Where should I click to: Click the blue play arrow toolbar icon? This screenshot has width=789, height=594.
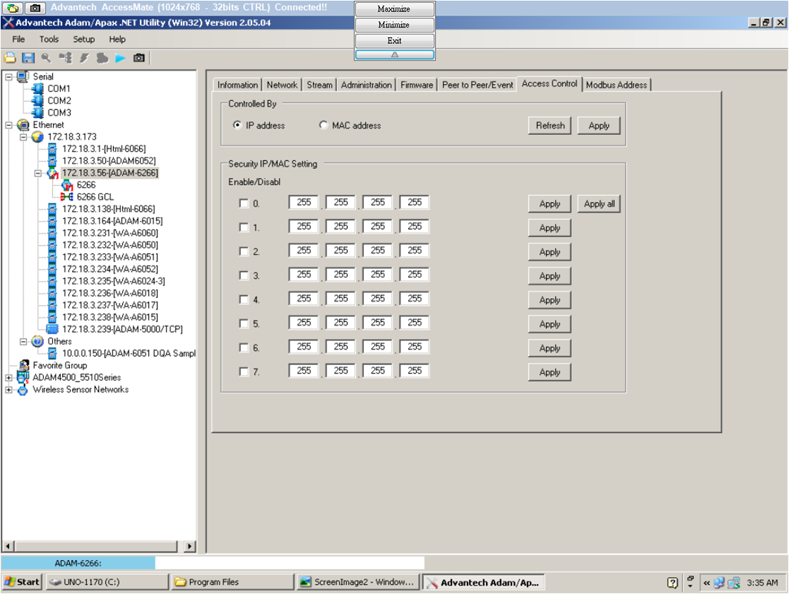(x=120, y=59)
